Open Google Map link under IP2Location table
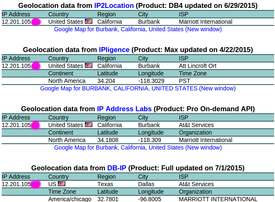 point(138,29)
